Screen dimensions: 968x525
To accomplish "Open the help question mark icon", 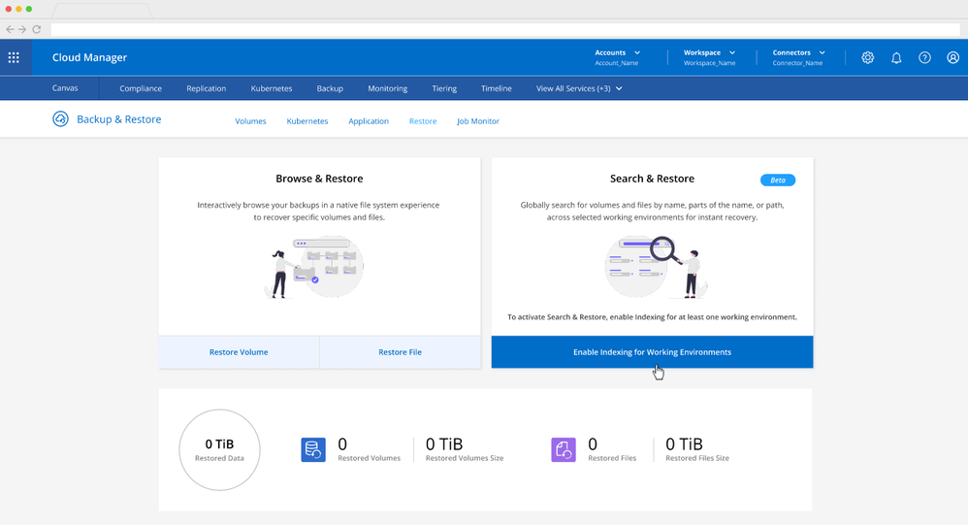I will (924, 57).
